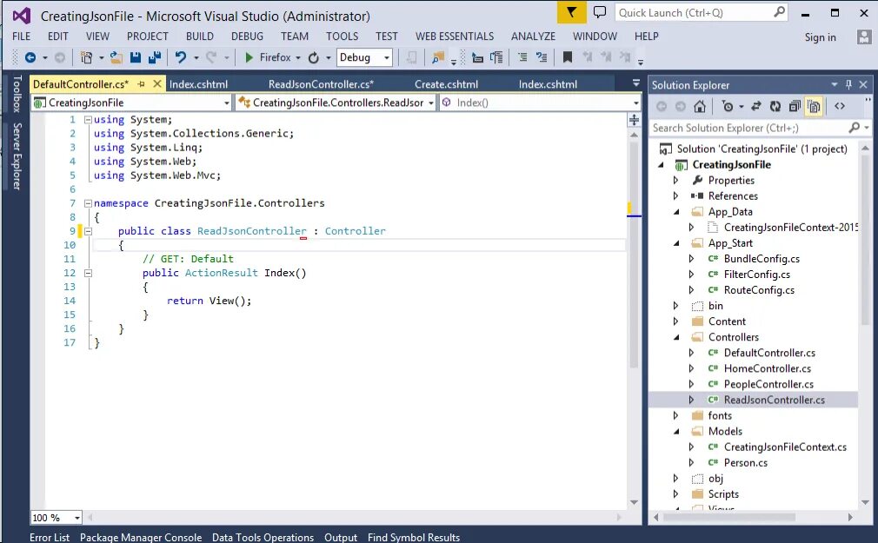Toggle Auto Hide pin on Solution Explorer
This screenshot has height=543, width=878.
pyautogui.click(x=848, y=84)
